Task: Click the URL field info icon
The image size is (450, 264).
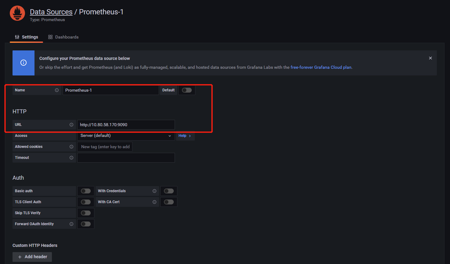Action: click(71, 125)
